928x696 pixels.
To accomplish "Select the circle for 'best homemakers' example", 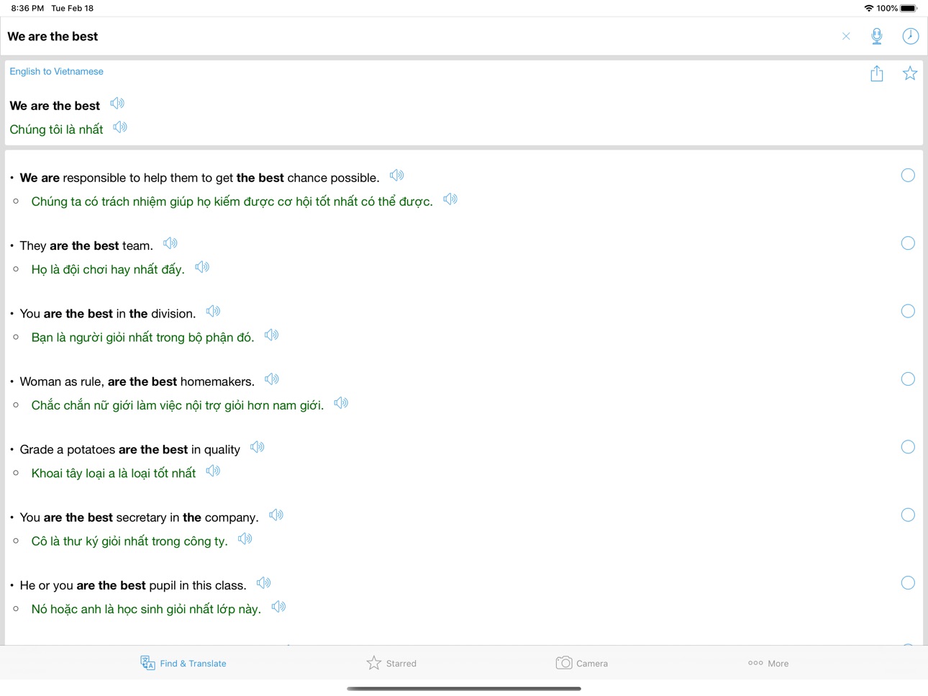I will (x=908, y=379).
